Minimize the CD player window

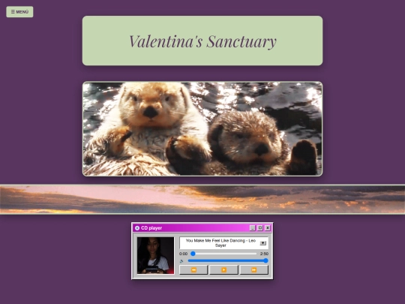click(252, 228)
